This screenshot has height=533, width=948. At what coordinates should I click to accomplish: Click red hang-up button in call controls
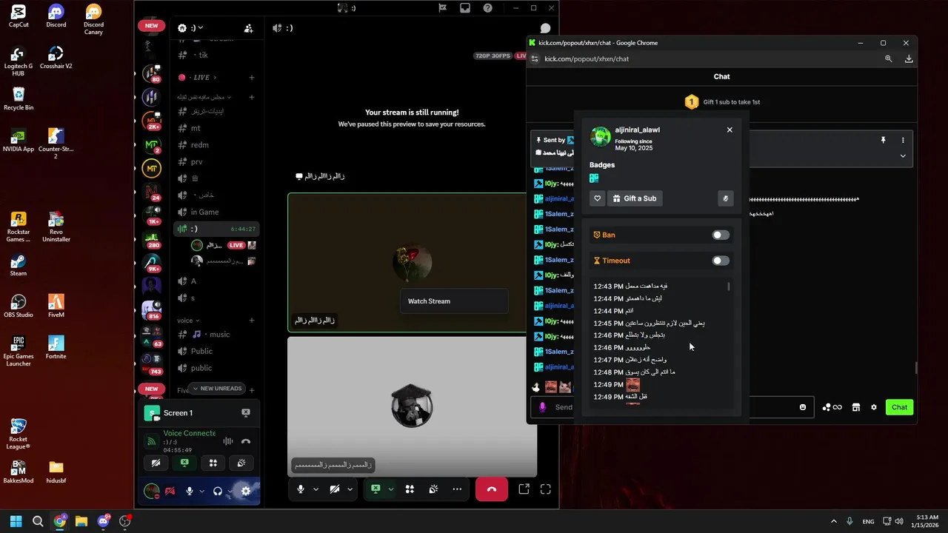[x=492, y=489]
